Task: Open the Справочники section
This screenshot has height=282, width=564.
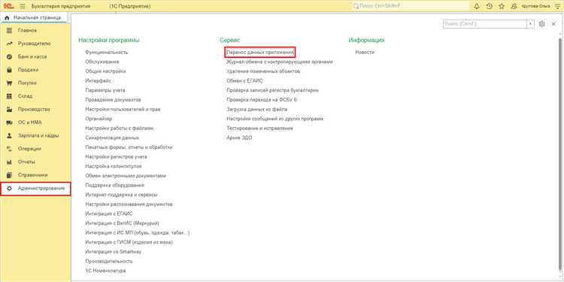Action: pyautogui.click(x=33, y=174)
